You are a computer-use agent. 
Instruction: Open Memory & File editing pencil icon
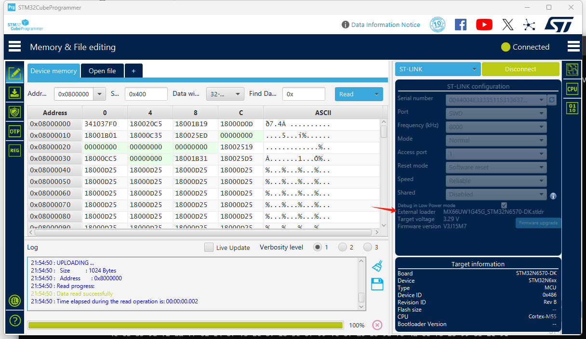(x=15, y=74)
